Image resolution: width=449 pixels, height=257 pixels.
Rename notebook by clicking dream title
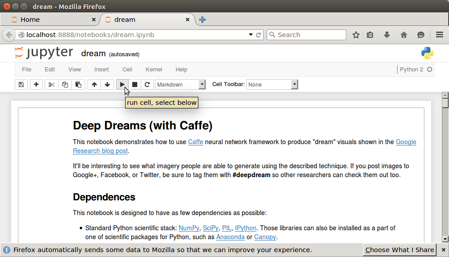coord(93,54)
